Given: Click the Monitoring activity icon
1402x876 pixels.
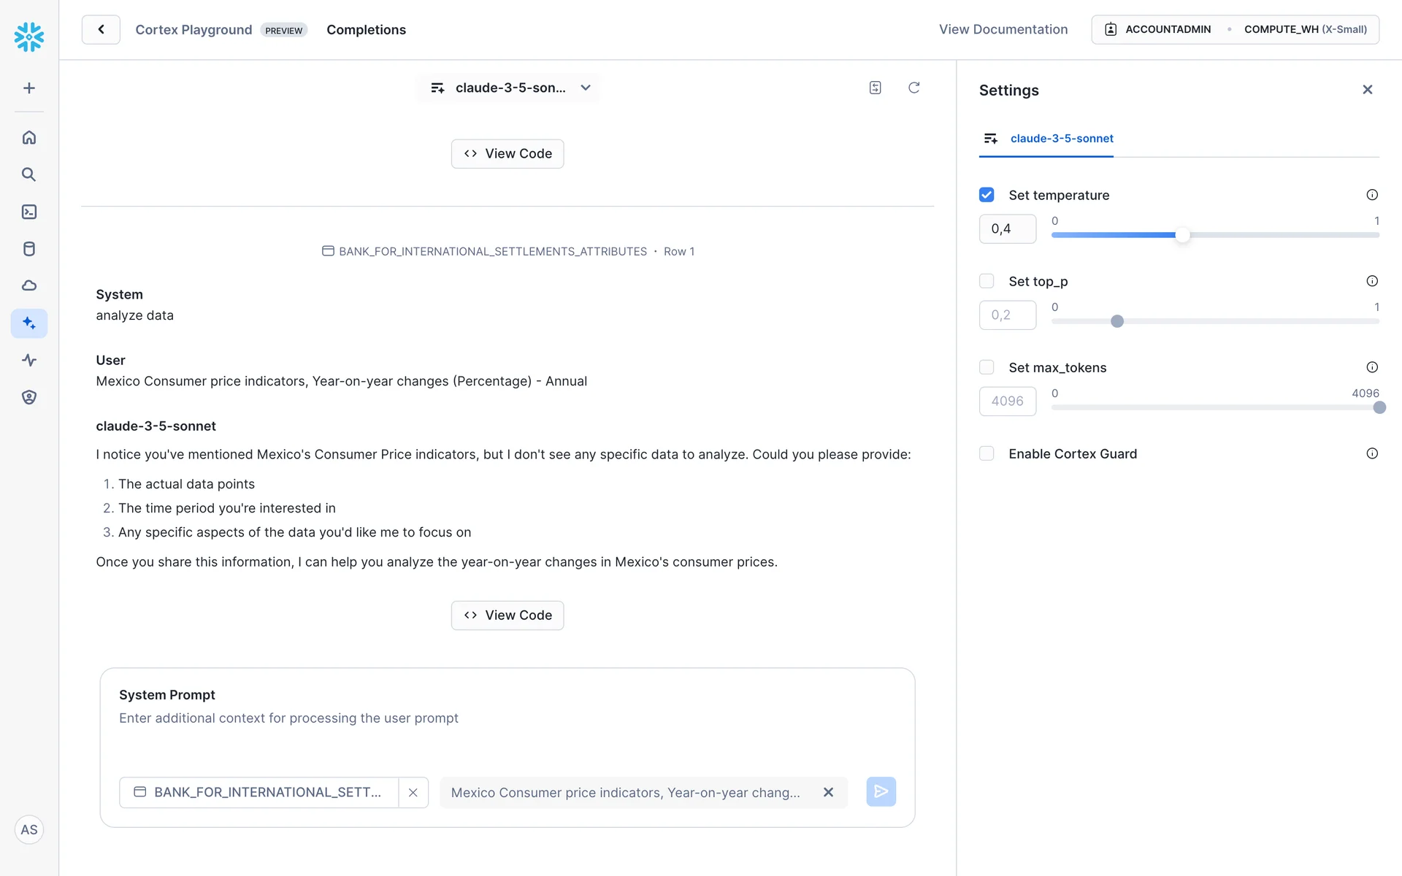Looking at the screenshot, I should [29, 360].
